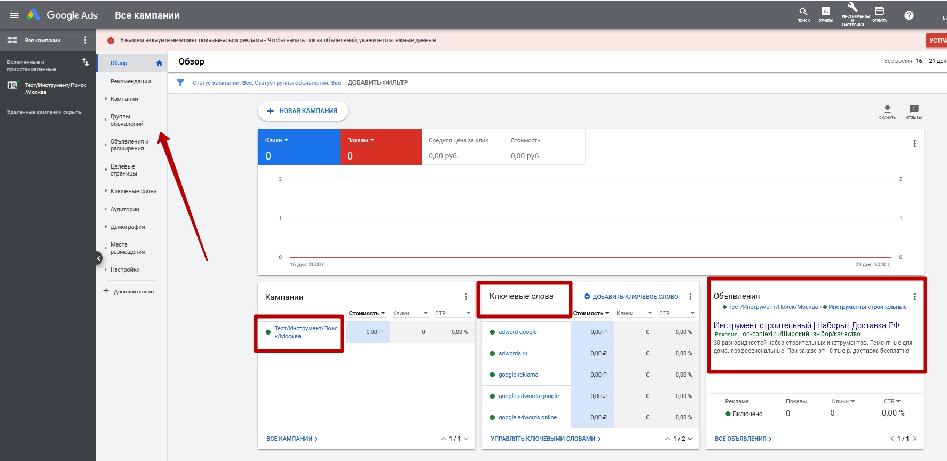Download the overview via download icon
Viewport: 947px width, 461px height.
coord(887,109)
